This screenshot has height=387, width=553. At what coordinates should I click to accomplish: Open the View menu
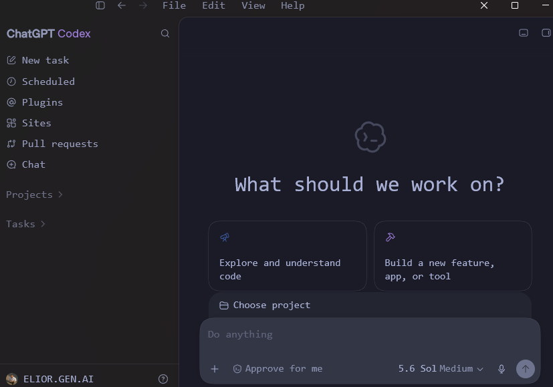[253, 5]
